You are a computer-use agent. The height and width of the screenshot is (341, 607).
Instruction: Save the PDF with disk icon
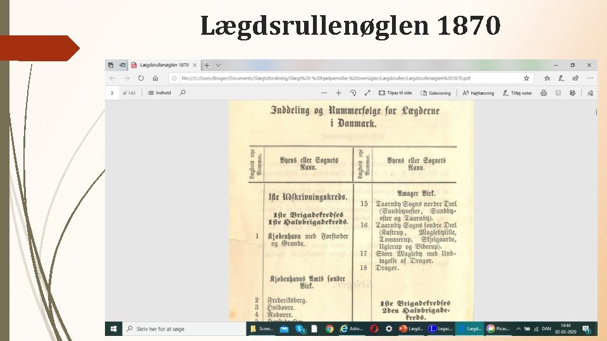pyautogui.click(x=558, y=93)
